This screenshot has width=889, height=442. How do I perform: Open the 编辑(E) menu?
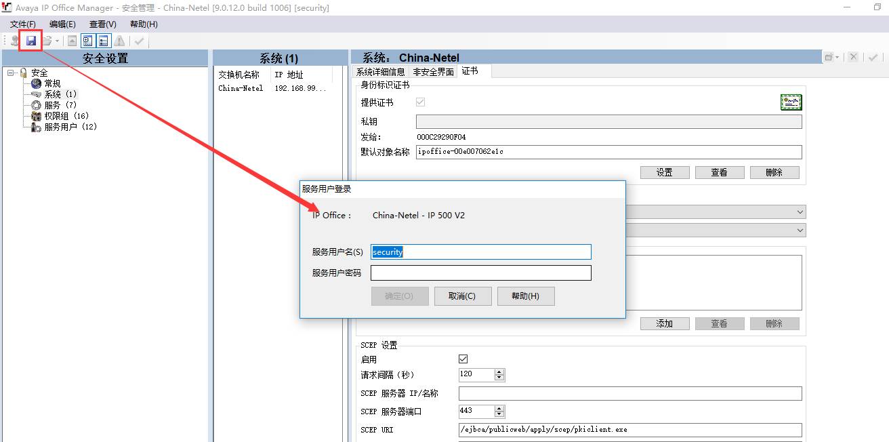coord(62,24)
